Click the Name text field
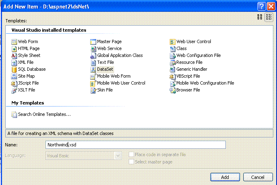Image resolution: width=277 pixels, height=185 pixels. (x=136, y=145)
